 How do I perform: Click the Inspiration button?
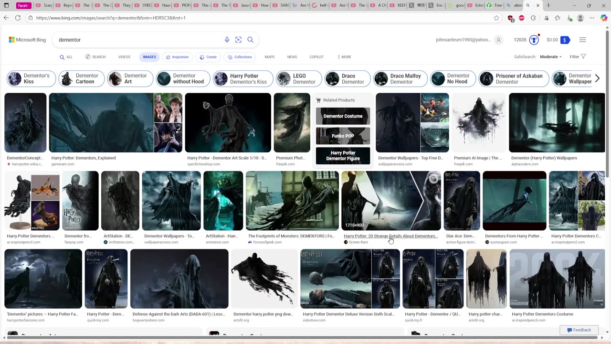(177, 57)
